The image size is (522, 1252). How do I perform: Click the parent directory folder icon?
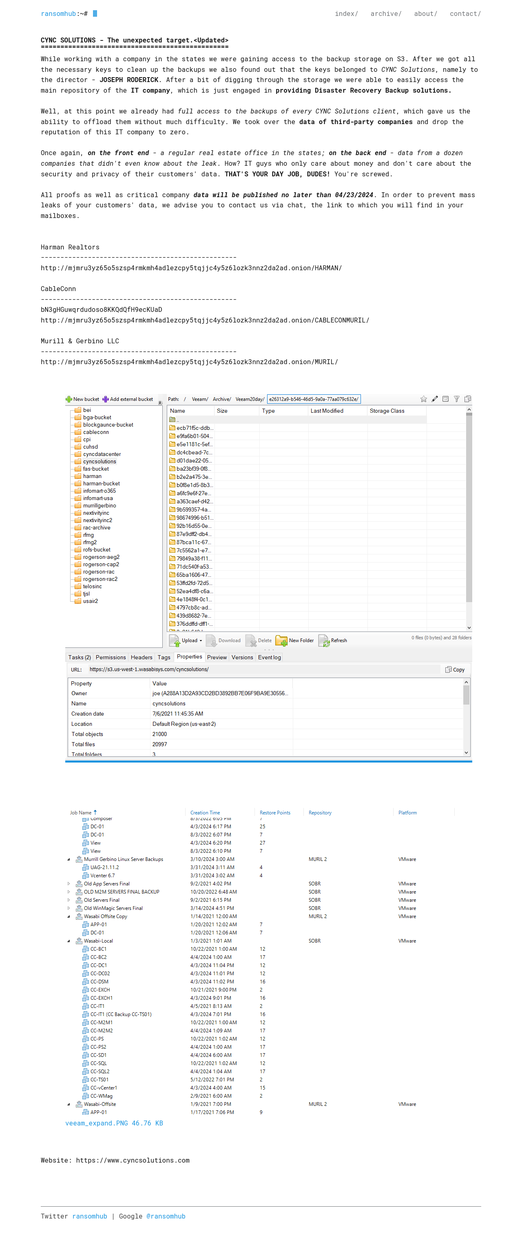tap(173, 419)
